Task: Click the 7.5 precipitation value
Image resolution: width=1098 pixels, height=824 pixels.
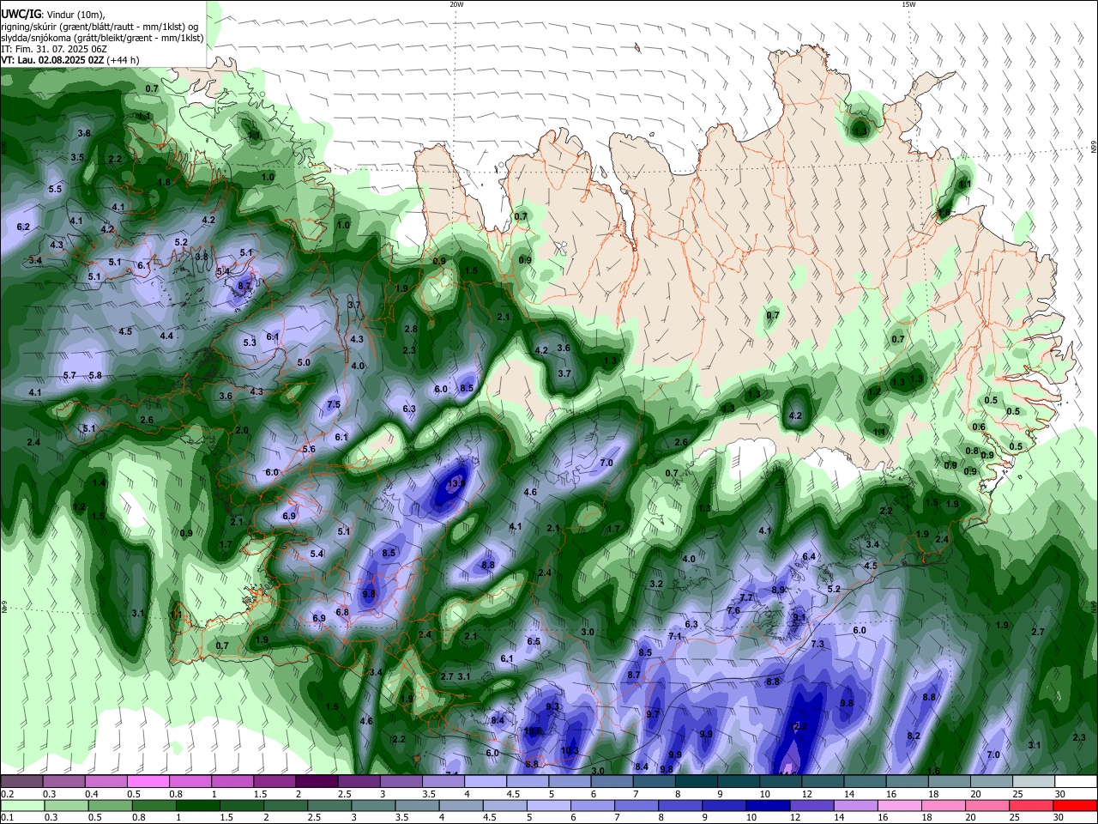Action: 334,404
